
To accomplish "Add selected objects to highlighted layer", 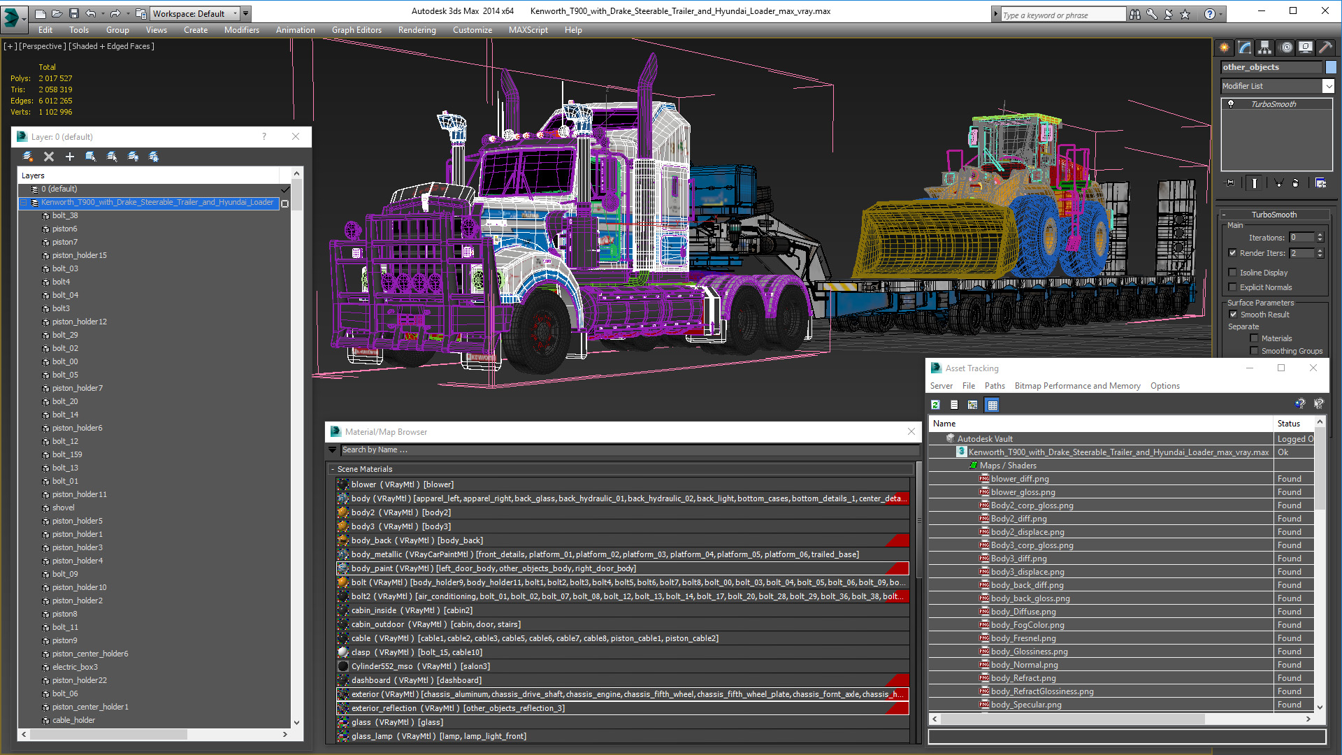I will click(x=70, y=157).
